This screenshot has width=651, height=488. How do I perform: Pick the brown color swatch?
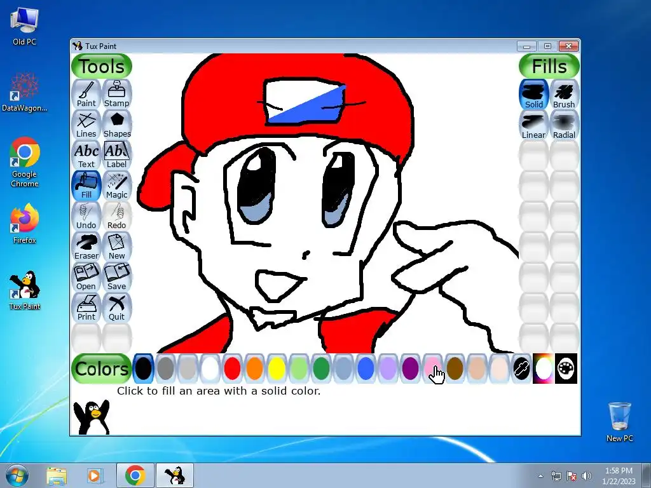[x=455, y=369]
